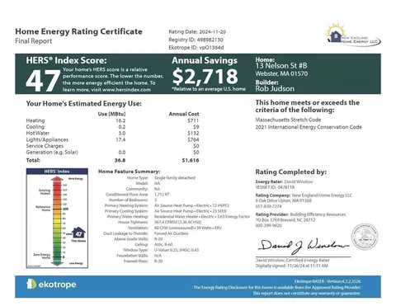This screenshot has width=396, height=306.
Task: Click the 'Use [MBtu]' column header
Action: click(x=111, y=114)
